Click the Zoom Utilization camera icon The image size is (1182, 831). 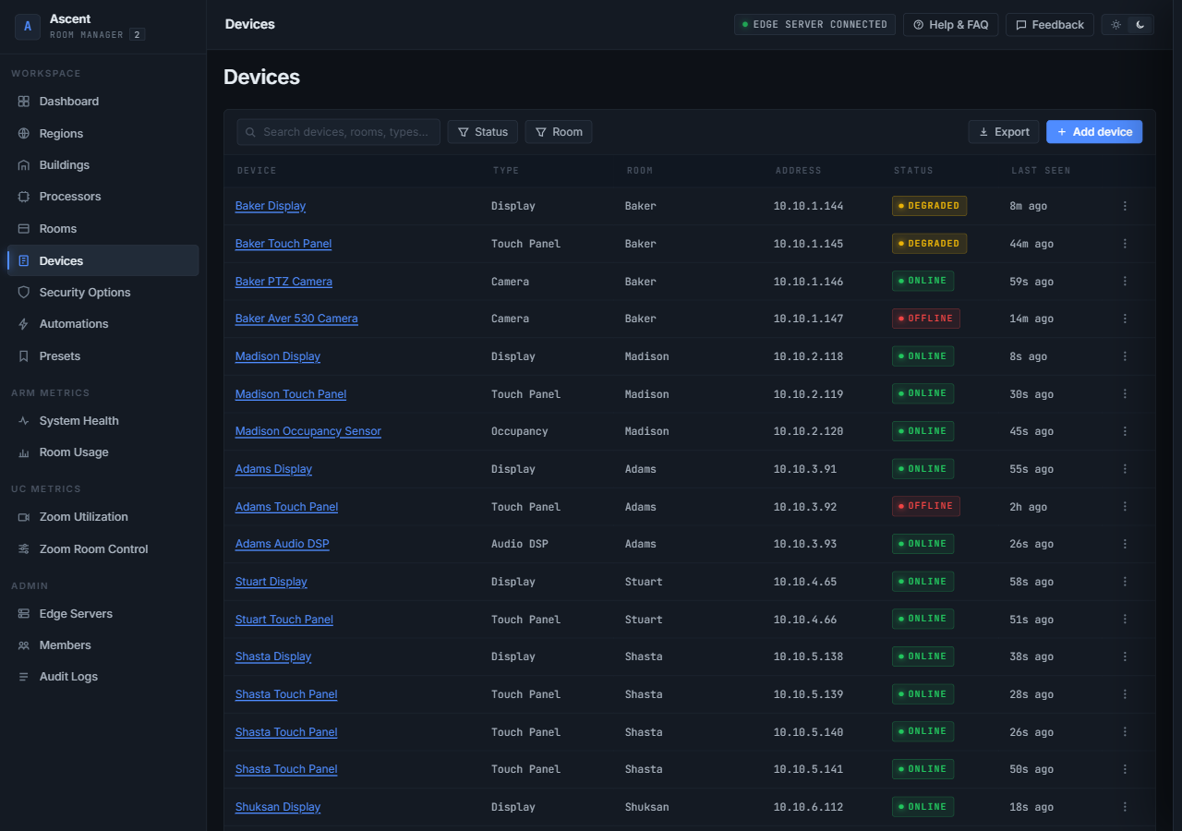[24, 517]
